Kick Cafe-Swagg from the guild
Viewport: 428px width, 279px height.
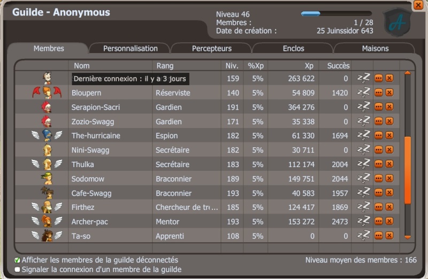(x=389, y=193)
